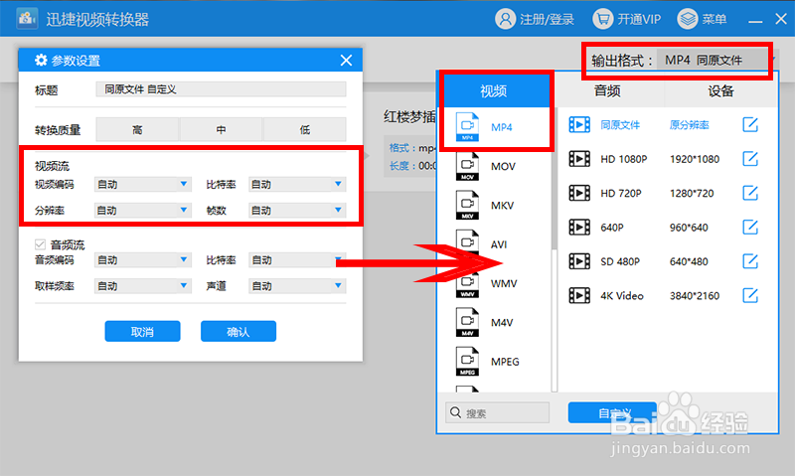The width and height of the screenshot is (795, 476).
Task: Click the film icon beside 4K Video
Action: (579, 295)
